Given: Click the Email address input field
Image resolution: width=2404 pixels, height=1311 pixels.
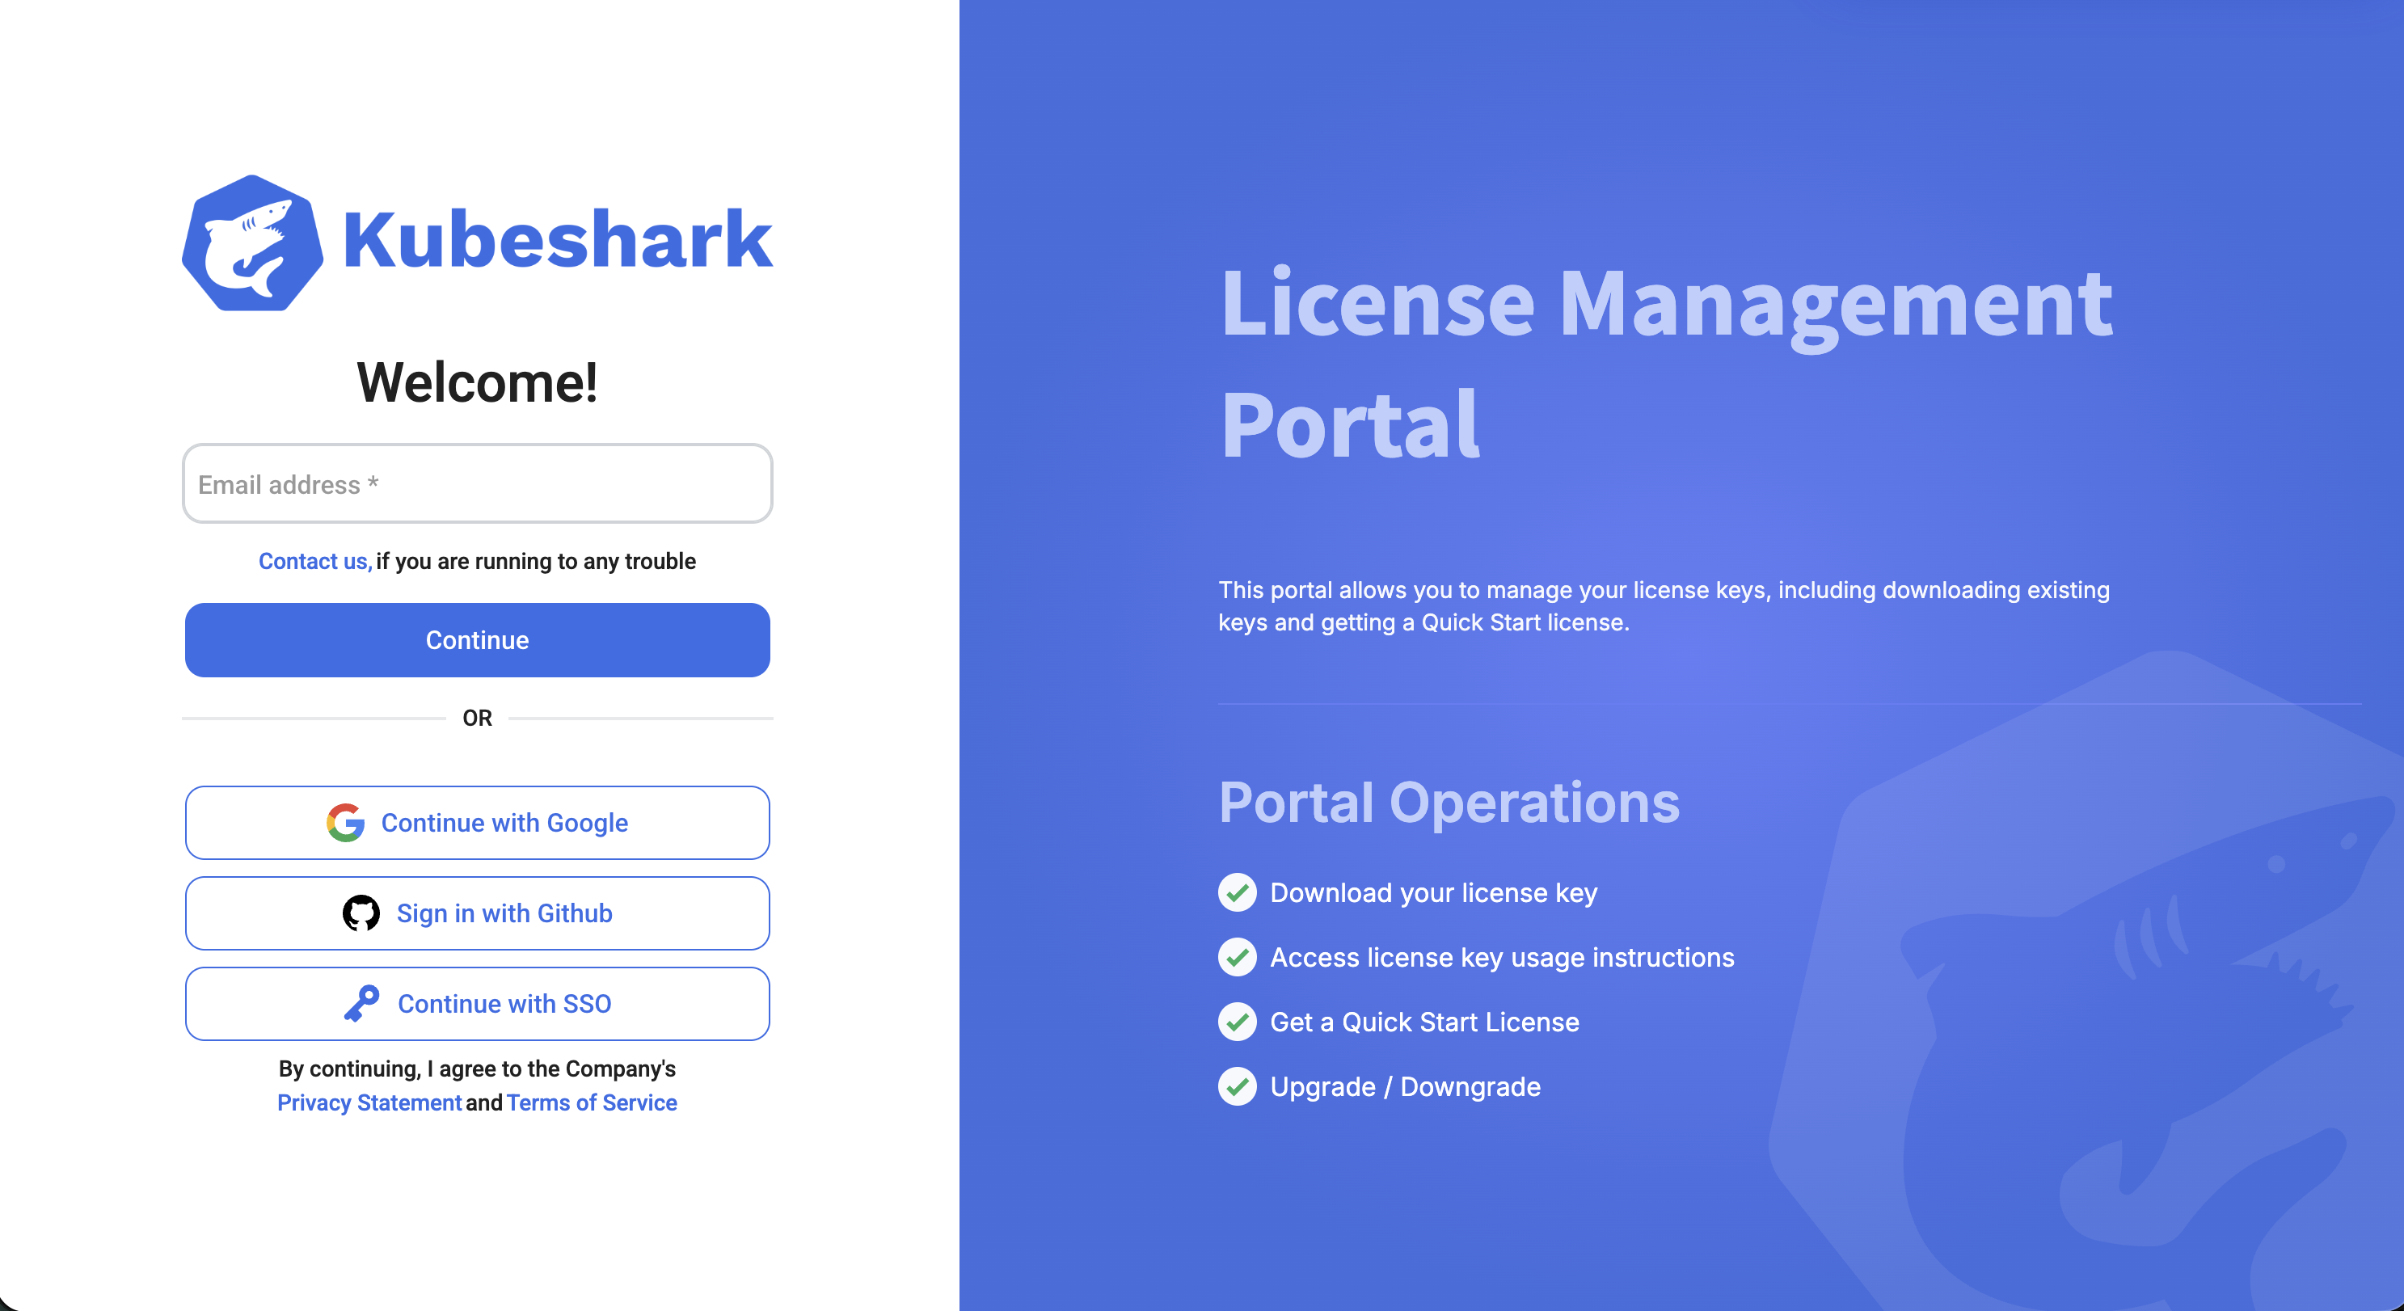Looking at the screenshot, I should (x=477, y=483).
